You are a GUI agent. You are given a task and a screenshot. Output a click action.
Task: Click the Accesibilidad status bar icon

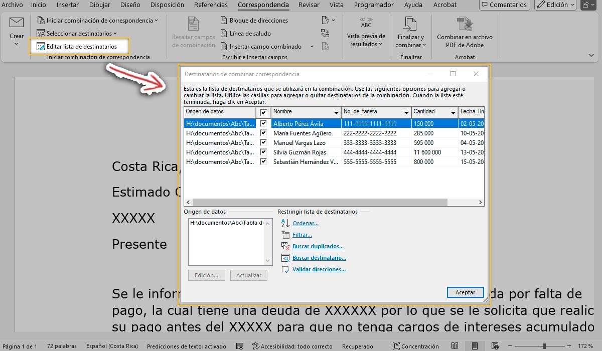pyautogui.click(x=256, y=346)
